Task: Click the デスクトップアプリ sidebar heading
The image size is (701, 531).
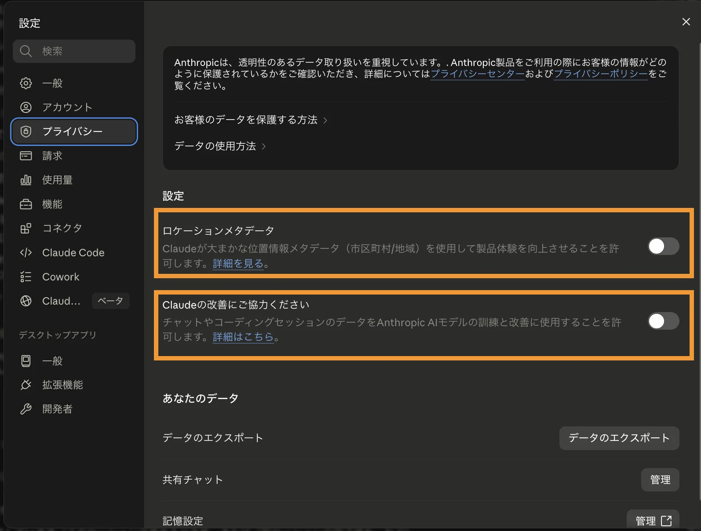Action: tap(58, 335)
